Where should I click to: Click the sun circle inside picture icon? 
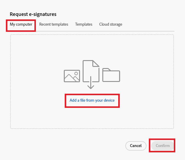(x=76, y=73)
